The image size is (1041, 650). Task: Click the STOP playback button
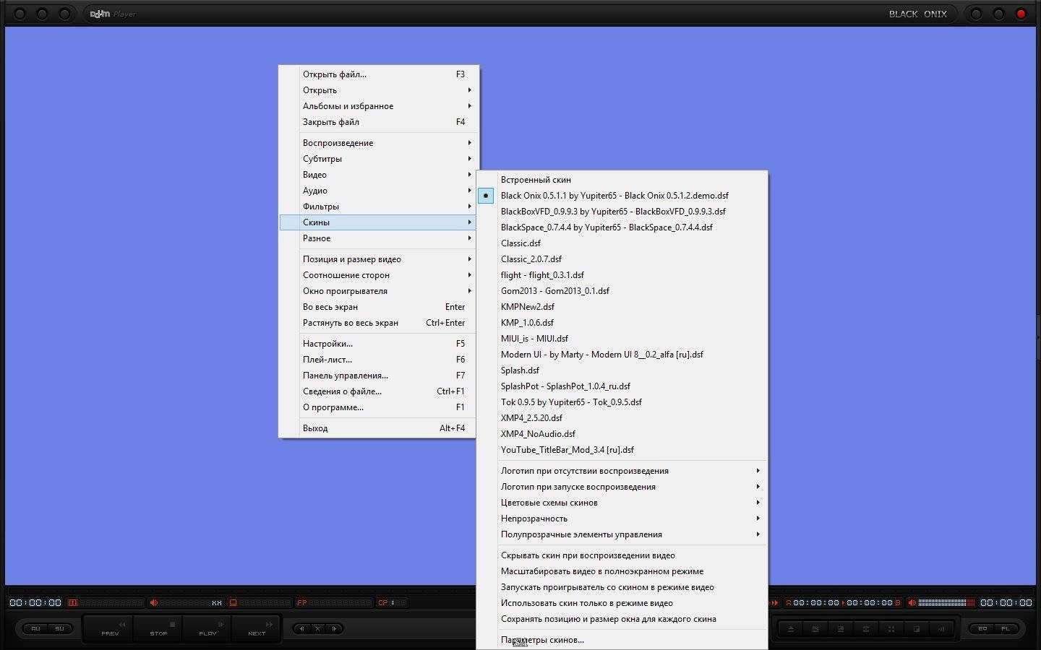tap(158, 628)
